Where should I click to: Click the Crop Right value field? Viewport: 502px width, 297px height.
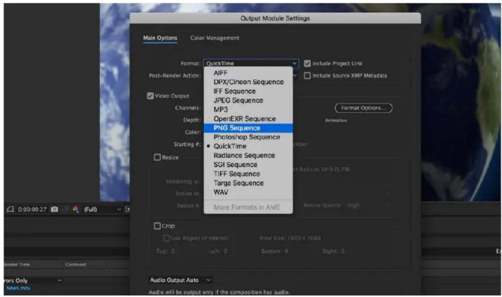pos(342,251)
